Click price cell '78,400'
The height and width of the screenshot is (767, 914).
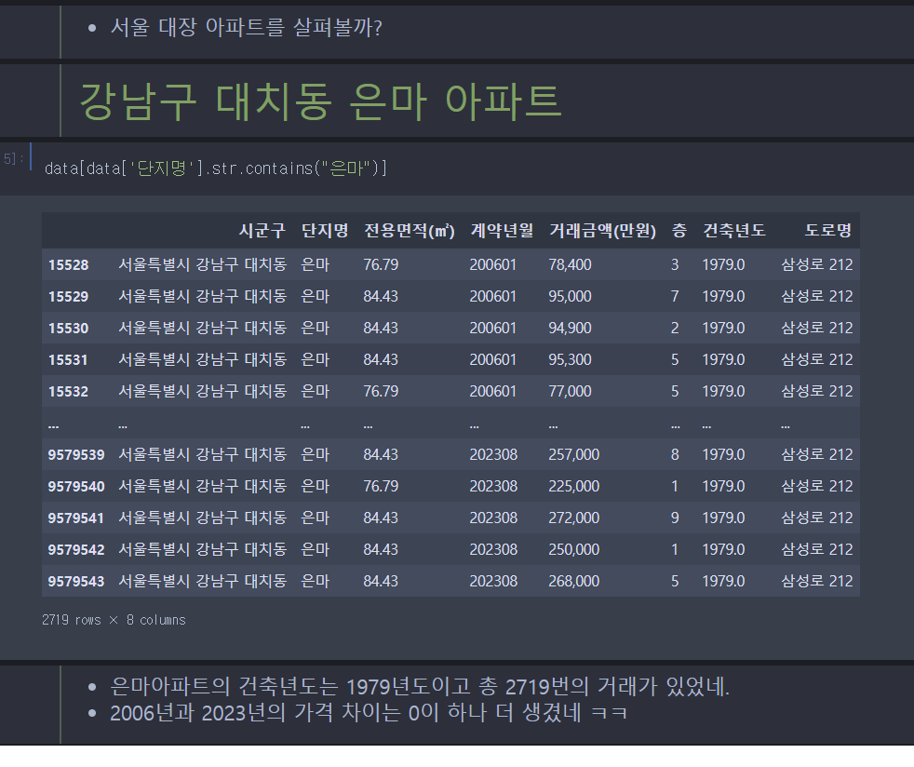(570, 265)
